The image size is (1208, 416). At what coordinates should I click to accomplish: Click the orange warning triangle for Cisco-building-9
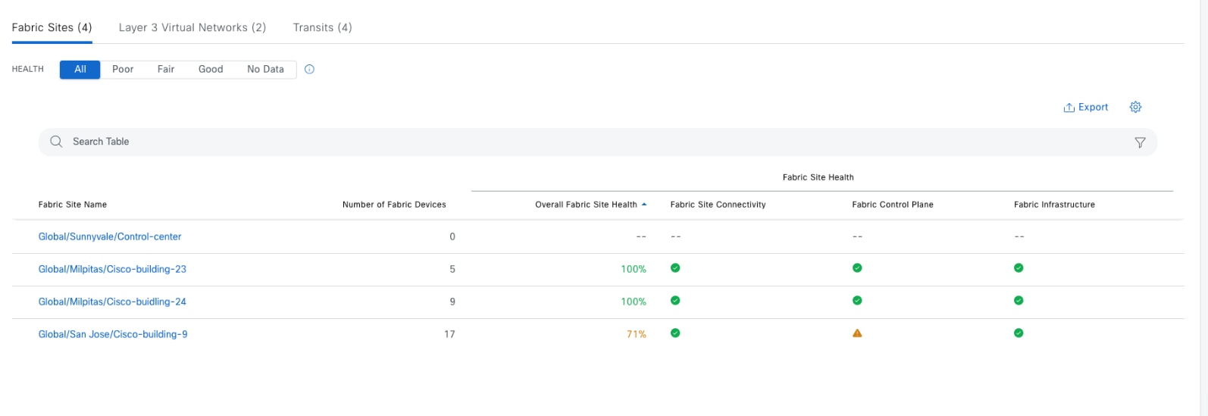pos(857,333)
